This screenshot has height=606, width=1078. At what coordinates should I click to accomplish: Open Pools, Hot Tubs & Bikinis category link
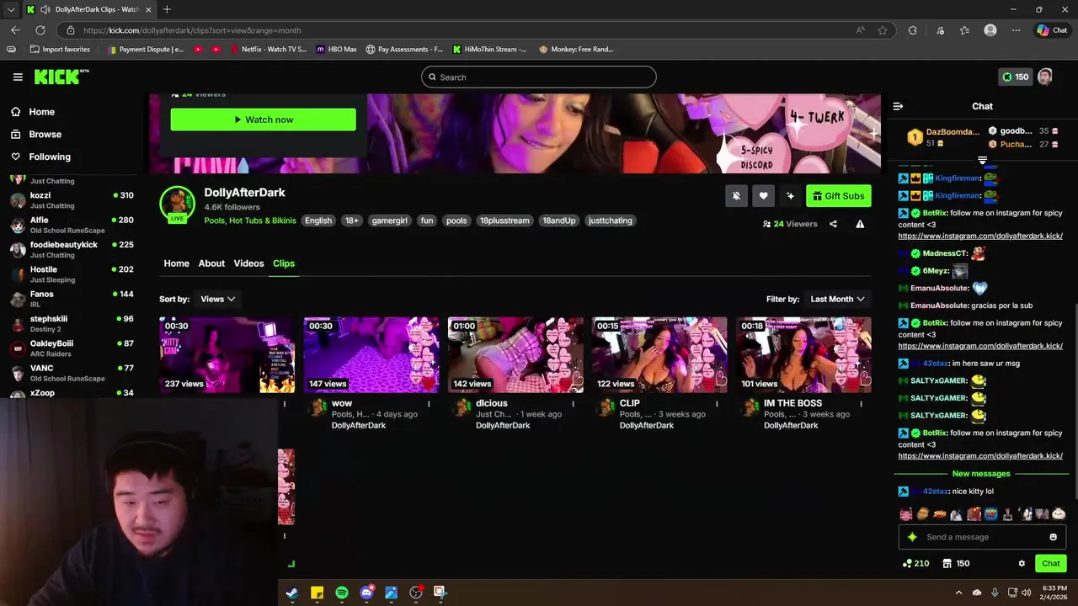tap(250, 221)
